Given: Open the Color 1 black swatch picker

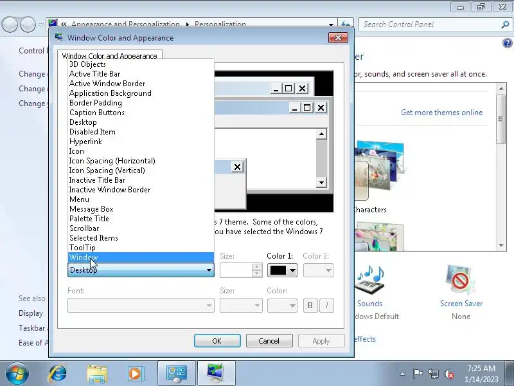Looking at the screenshot, I should pyautogui.click(x=282, y=270).
